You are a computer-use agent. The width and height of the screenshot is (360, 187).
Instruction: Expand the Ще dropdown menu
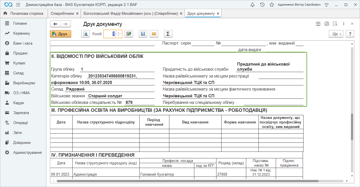click(x=336, y=34)
